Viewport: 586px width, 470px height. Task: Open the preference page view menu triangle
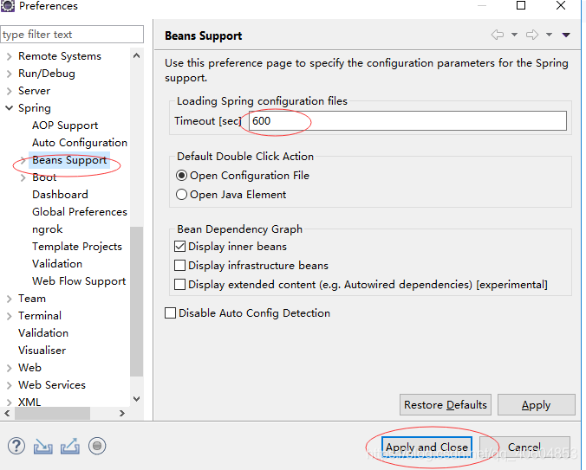pyautogui.click(x=566, y=35)
